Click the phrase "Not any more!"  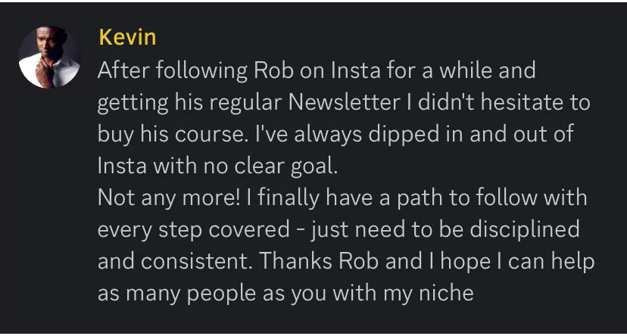(166, 198)
